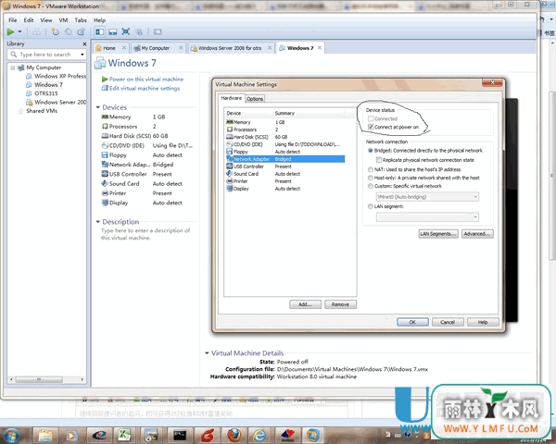Collapse the Devices section
Viewport: 556px width, 444px height.
[98, 107]
